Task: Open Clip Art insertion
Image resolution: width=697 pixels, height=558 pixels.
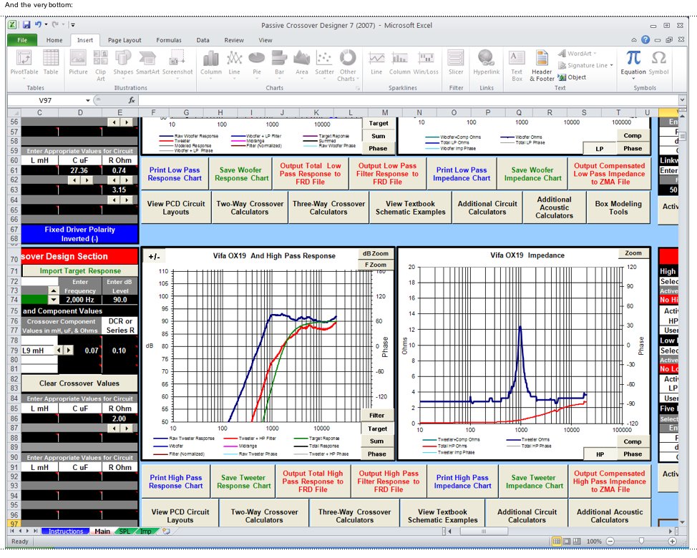Action: click(x=100, y=65)
